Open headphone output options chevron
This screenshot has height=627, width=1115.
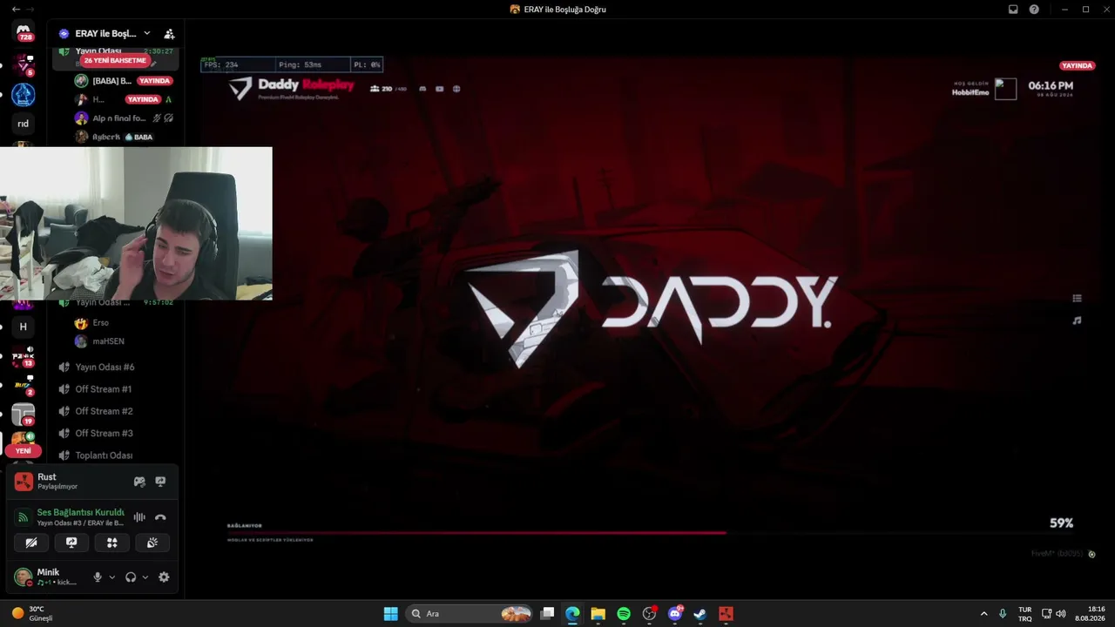(x=145, y=577)
